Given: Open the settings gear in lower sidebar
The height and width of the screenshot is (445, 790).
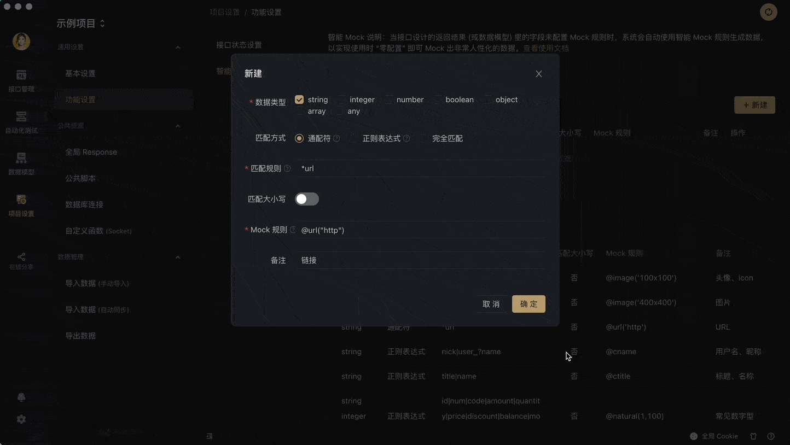Looking at the screenshot, I should (21, 419).
